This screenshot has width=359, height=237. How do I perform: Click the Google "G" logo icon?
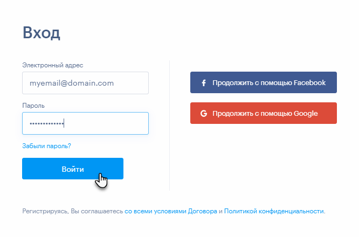click(x=204, y=114)
